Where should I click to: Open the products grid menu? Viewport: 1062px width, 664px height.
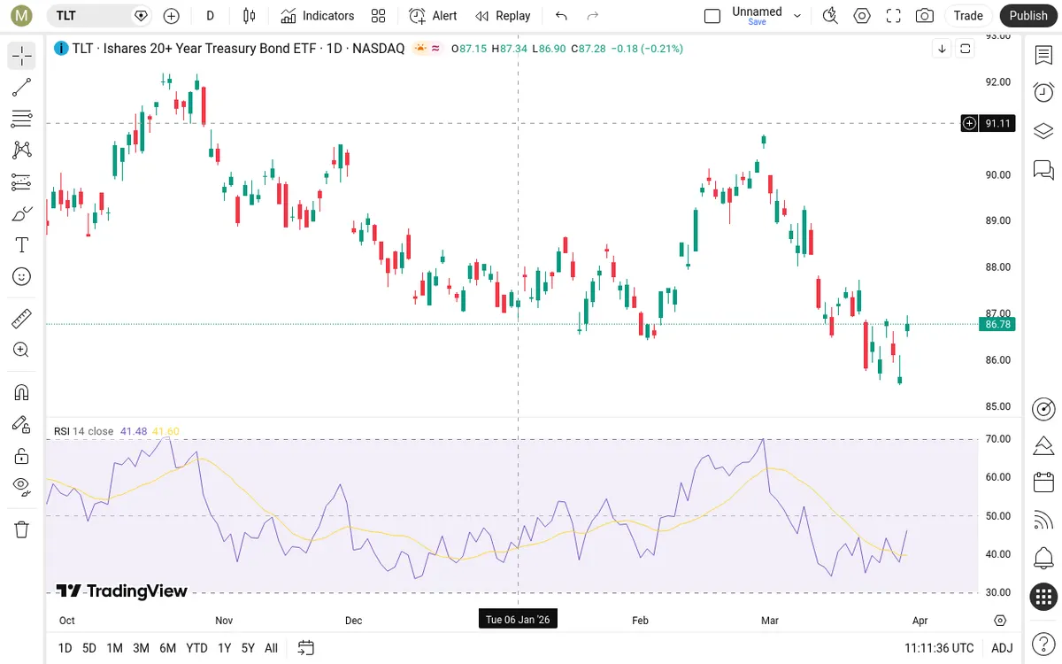coord(1043,597)
